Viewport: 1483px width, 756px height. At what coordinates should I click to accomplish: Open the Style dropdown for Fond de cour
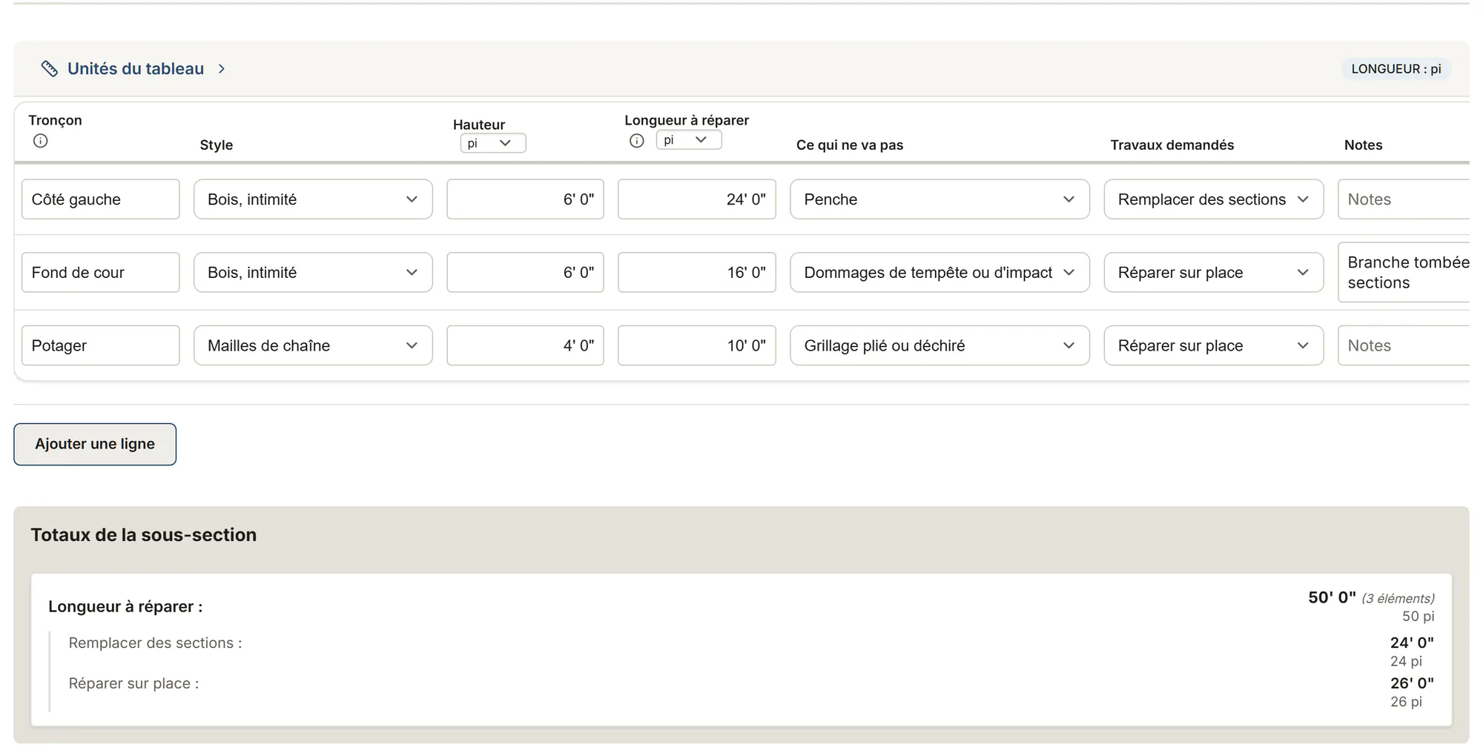(313, 273)
